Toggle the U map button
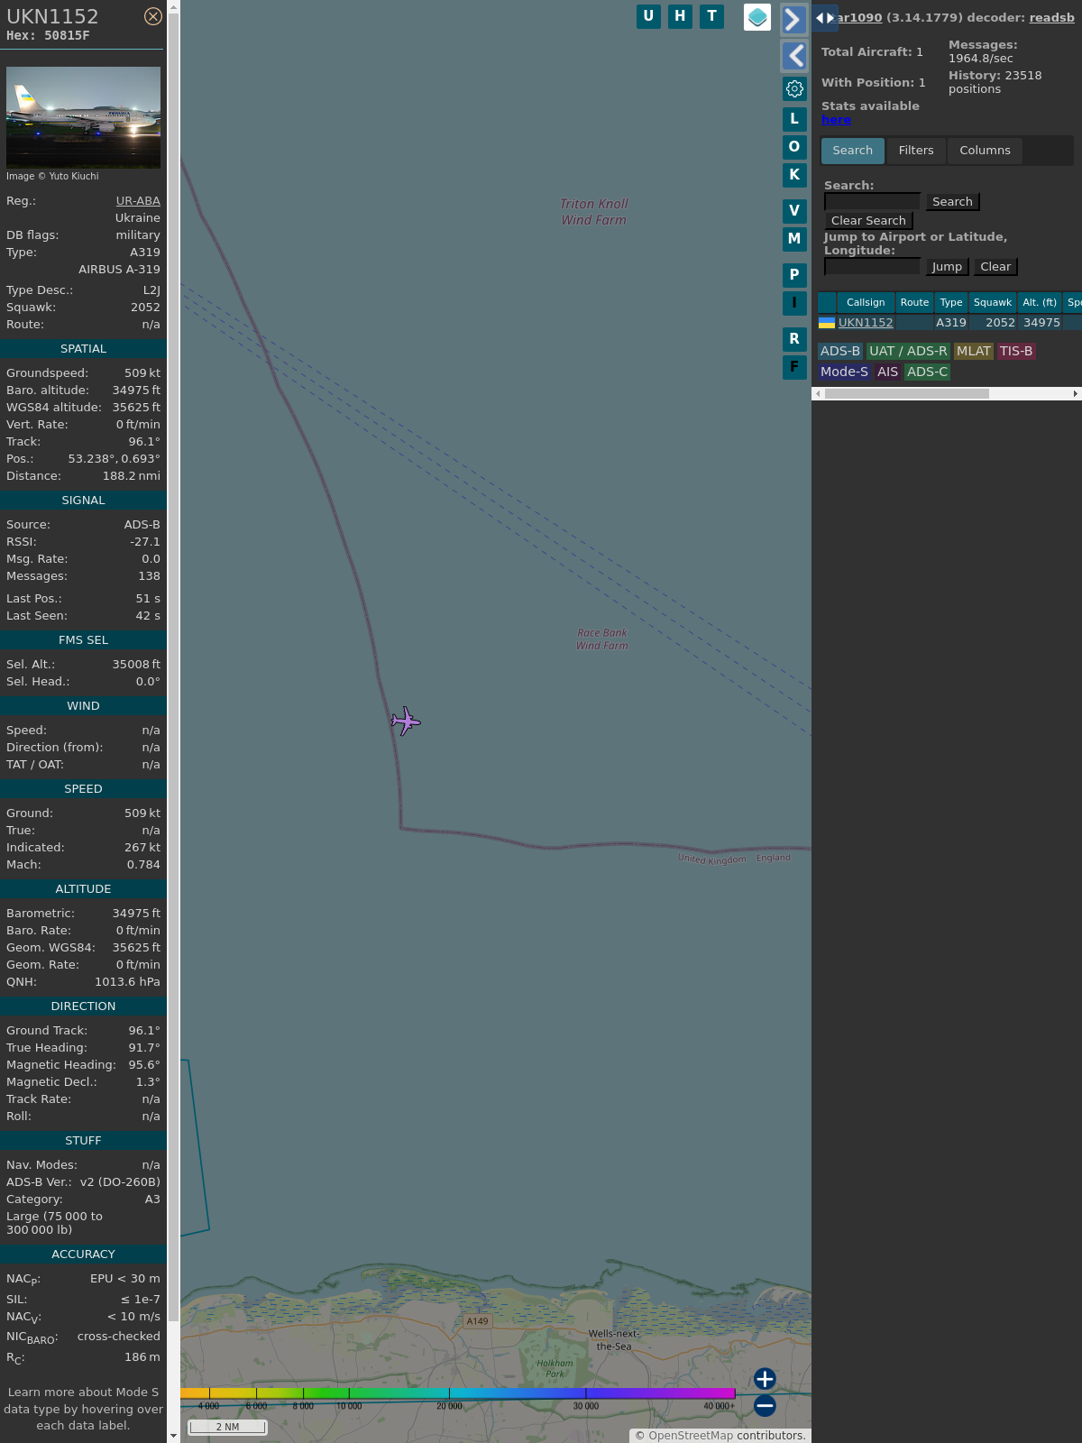1082x1443 pixels. pos(648,16)
